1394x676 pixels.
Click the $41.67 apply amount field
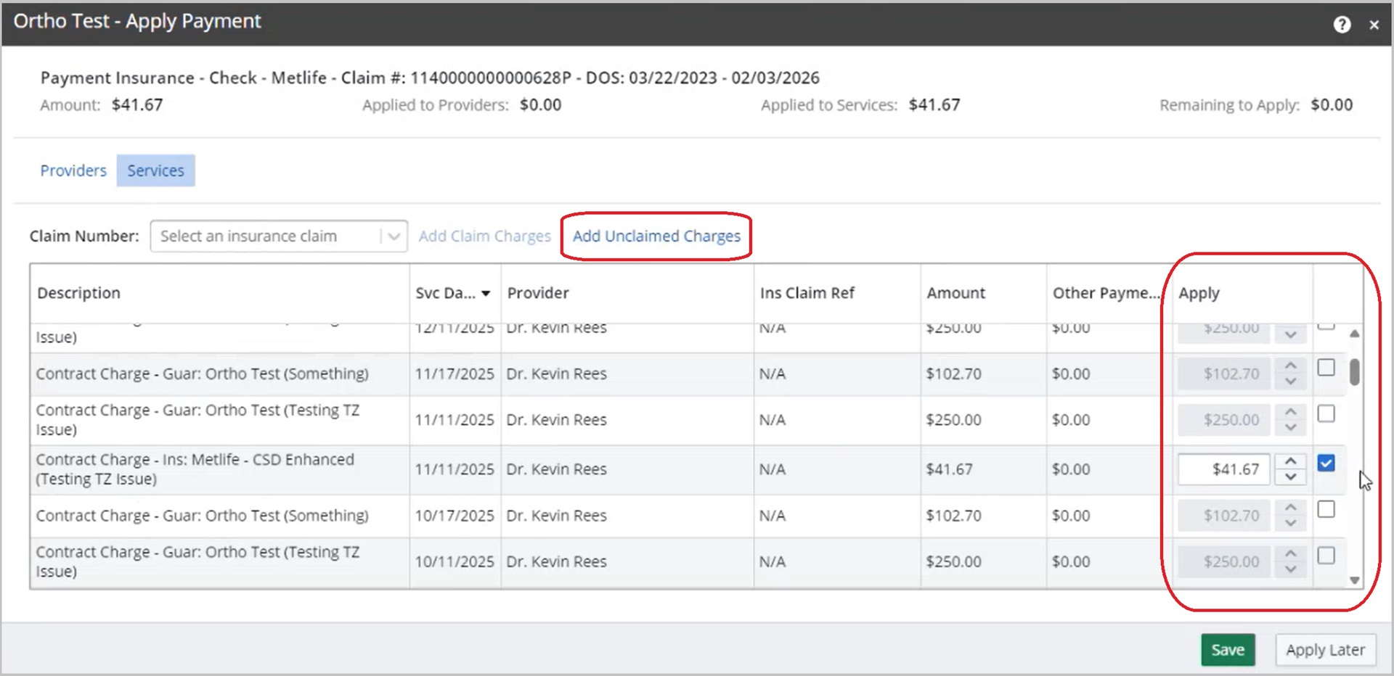click(x=1223, y=469)
